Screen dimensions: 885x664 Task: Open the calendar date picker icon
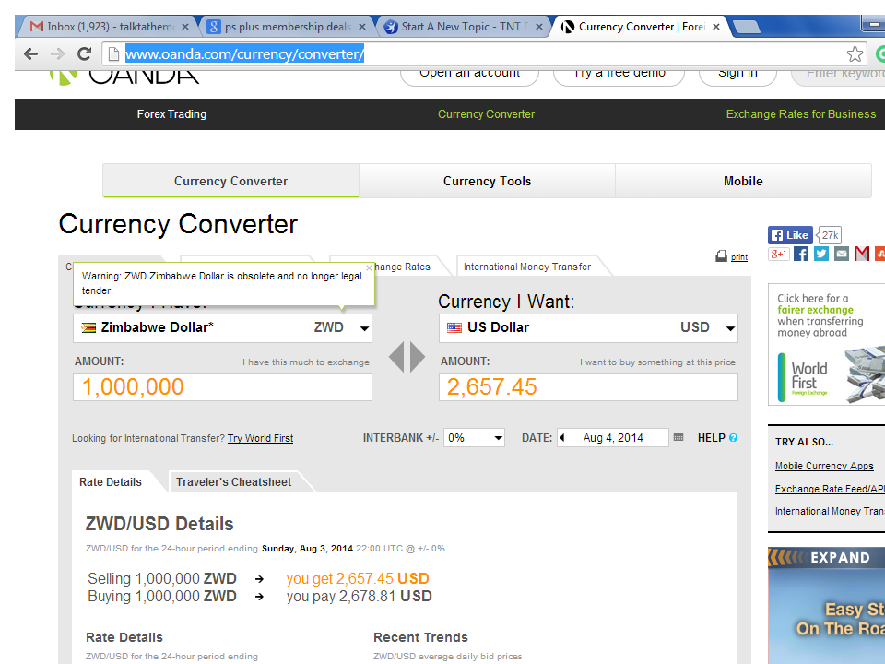[678, 438]
